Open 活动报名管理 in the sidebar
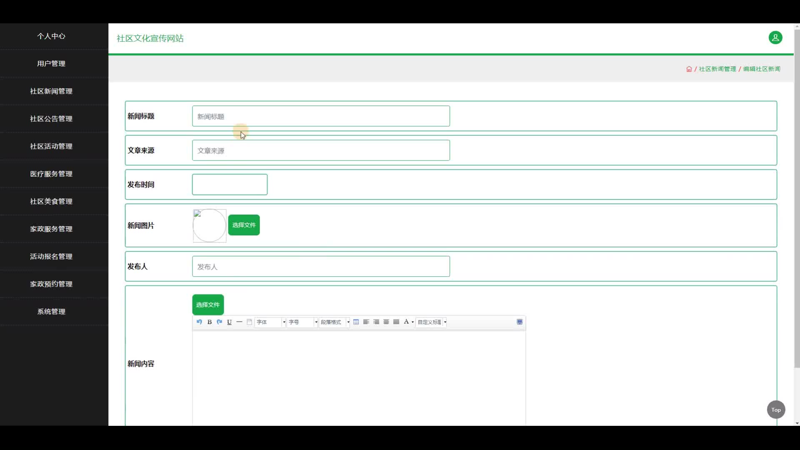 tap(51, 256)
